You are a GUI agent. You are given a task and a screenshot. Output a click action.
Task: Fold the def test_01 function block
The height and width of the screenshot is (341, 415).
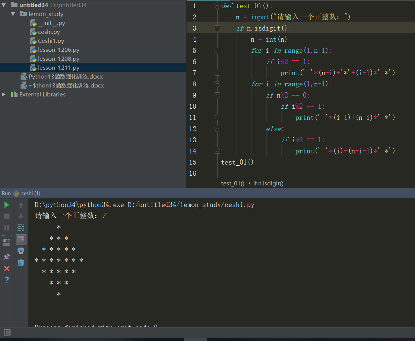coord(217,6)
